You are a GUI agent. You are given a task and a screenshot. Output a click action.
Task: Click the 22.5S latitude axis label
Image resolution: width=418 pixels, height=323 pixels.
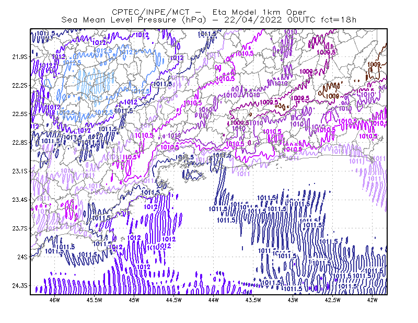point(19,114)
